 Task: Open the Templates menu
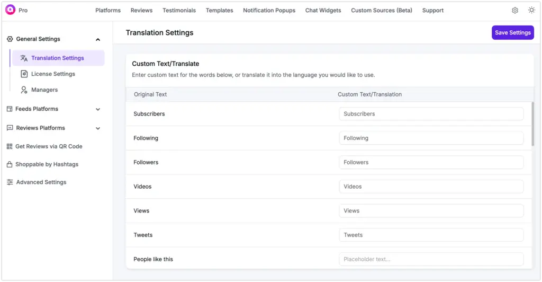point(220,11)
